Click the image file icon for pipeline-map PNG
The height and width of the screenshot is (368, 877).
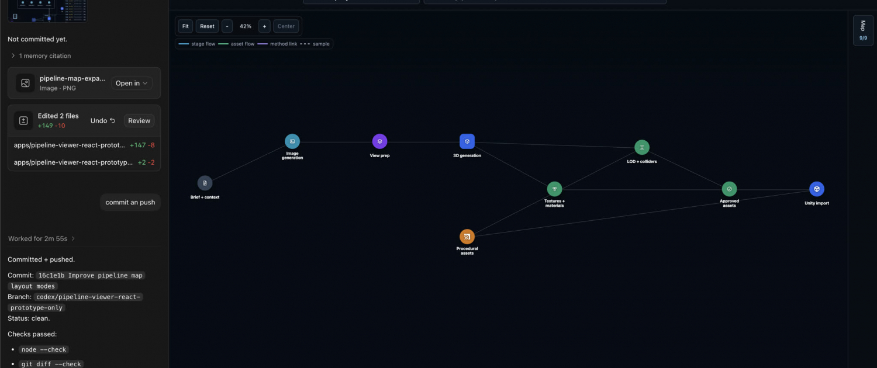coord(25,83)
